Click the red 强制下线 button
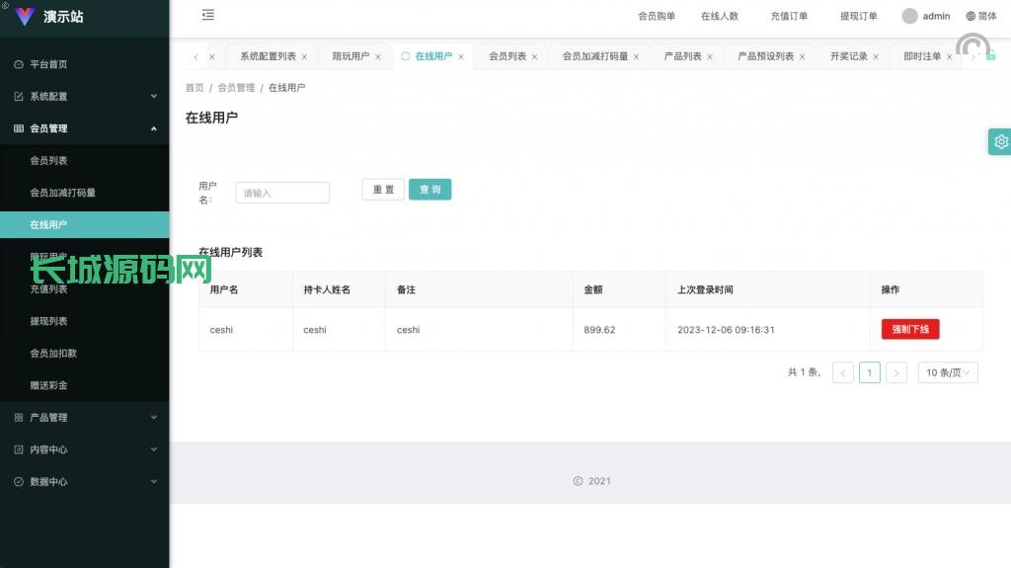 (910, 329)
